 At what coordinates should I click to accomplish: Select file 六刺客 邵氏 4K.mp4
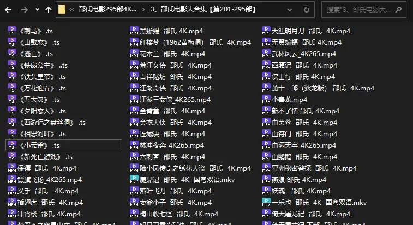click(172, 157)
